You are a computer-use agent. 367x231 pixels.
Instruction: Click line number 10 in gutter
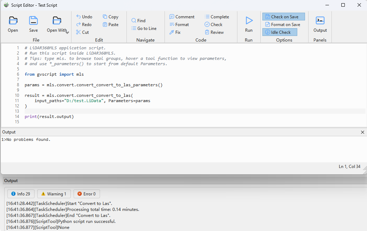coord(17,95)
